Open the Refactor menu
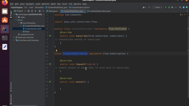This screenshot has width=189, height=106. 45,4
